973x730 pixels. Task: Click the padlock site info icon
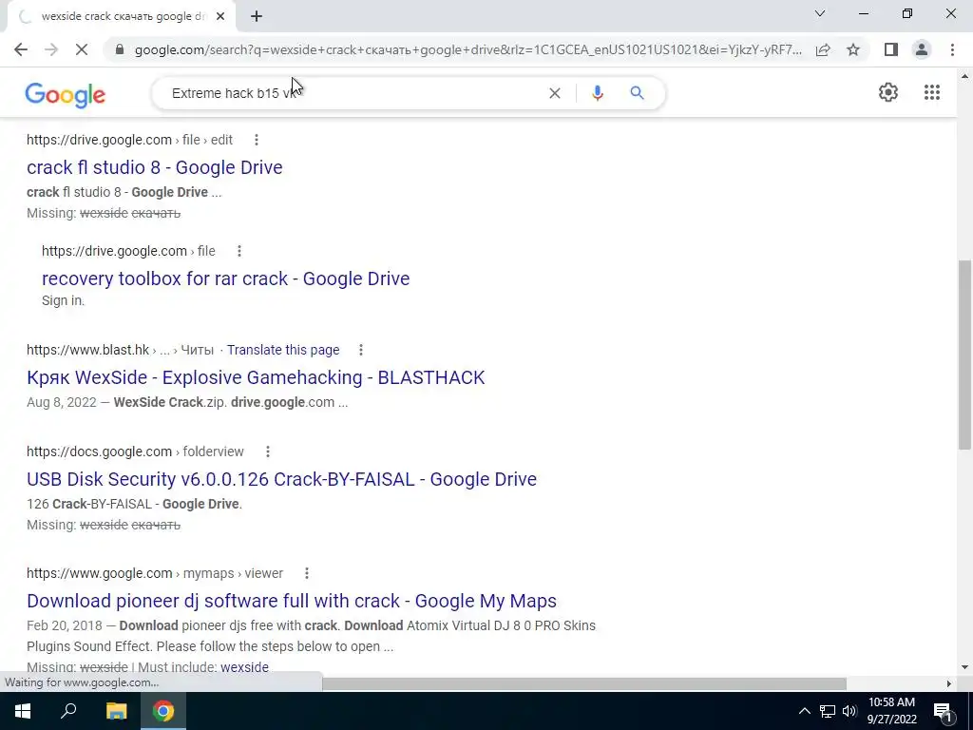(120, 49)
